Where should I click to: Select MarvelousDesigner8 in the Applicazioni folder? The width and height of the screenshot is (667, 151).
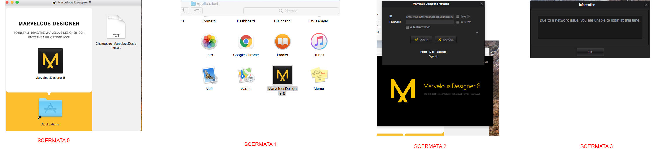pos(282,75)
